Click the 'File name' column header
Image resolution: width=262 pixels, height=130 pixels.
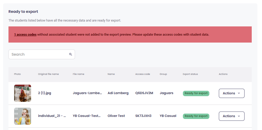point(79,74)
